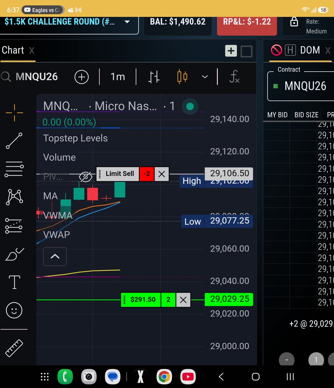Select the horizontal lines tool
Screen dimensions: 334x388
[x=14, y=169]
